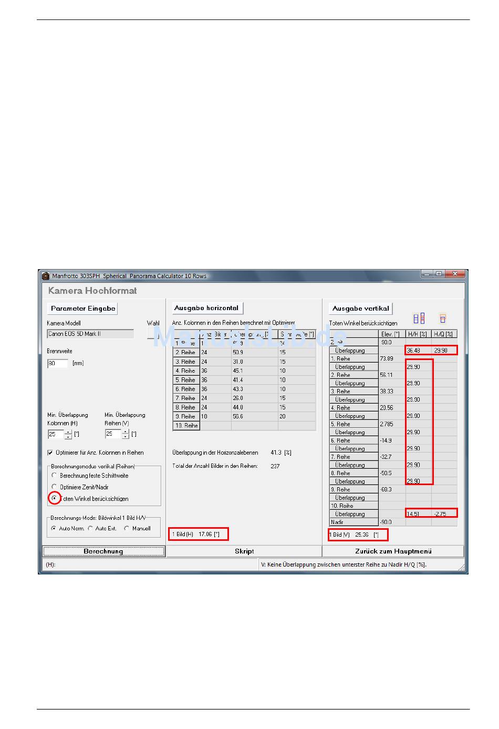Viewport: 499px width, 729px height.
Task: Decrease Min. Überlappung Reihen (V) value
Action: click(125, 436)
